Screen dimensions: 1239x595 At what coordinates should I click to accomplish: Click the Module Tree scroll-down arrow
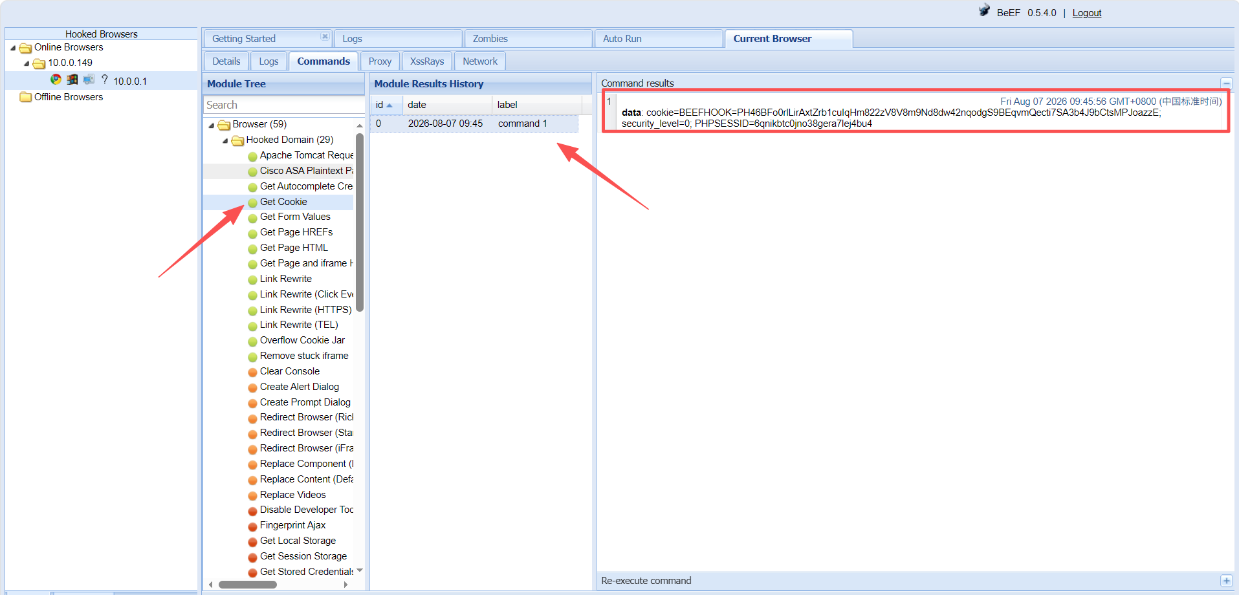pyautogui.click(x=360, y=570)
